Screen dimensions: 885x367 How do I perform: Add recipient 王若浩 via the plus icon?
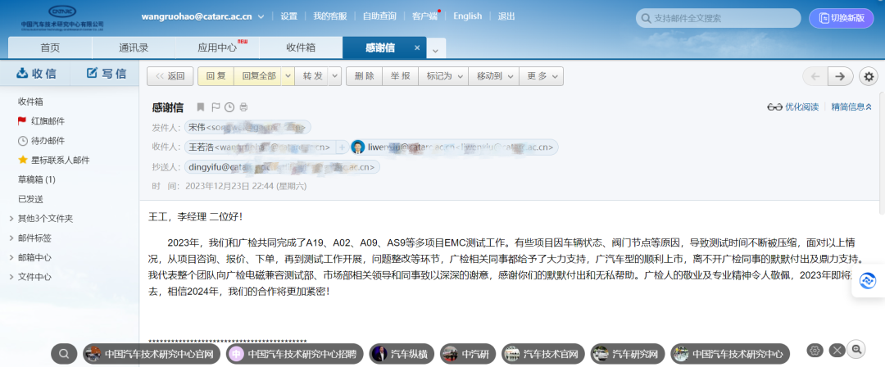click(x=341, y=147)
